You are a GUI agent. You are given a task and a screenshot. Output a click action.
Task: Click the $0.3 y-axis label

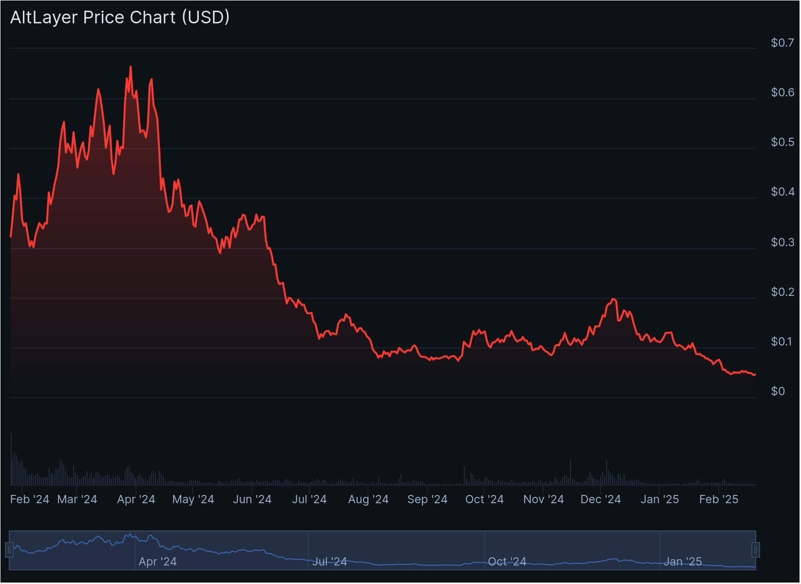pos(782,242)
